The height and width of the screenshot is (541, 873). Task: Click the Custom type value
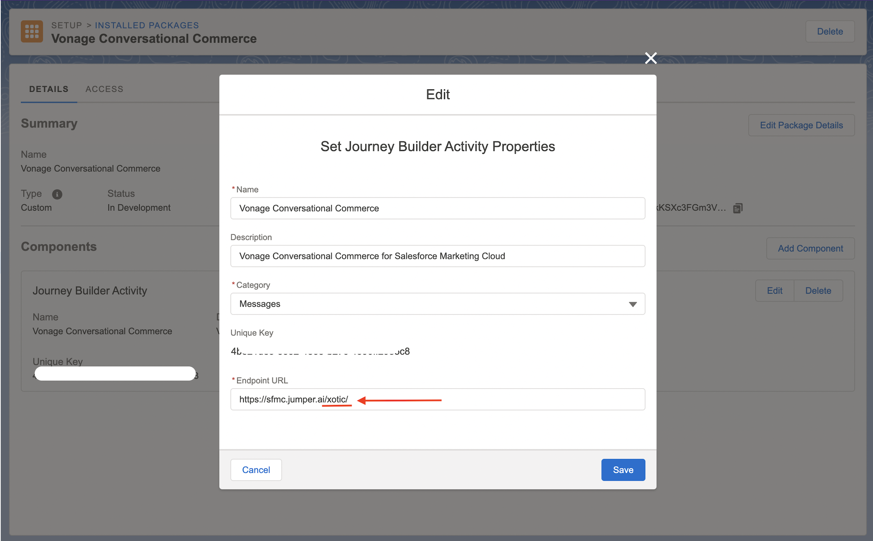click(x=36, y=208)
